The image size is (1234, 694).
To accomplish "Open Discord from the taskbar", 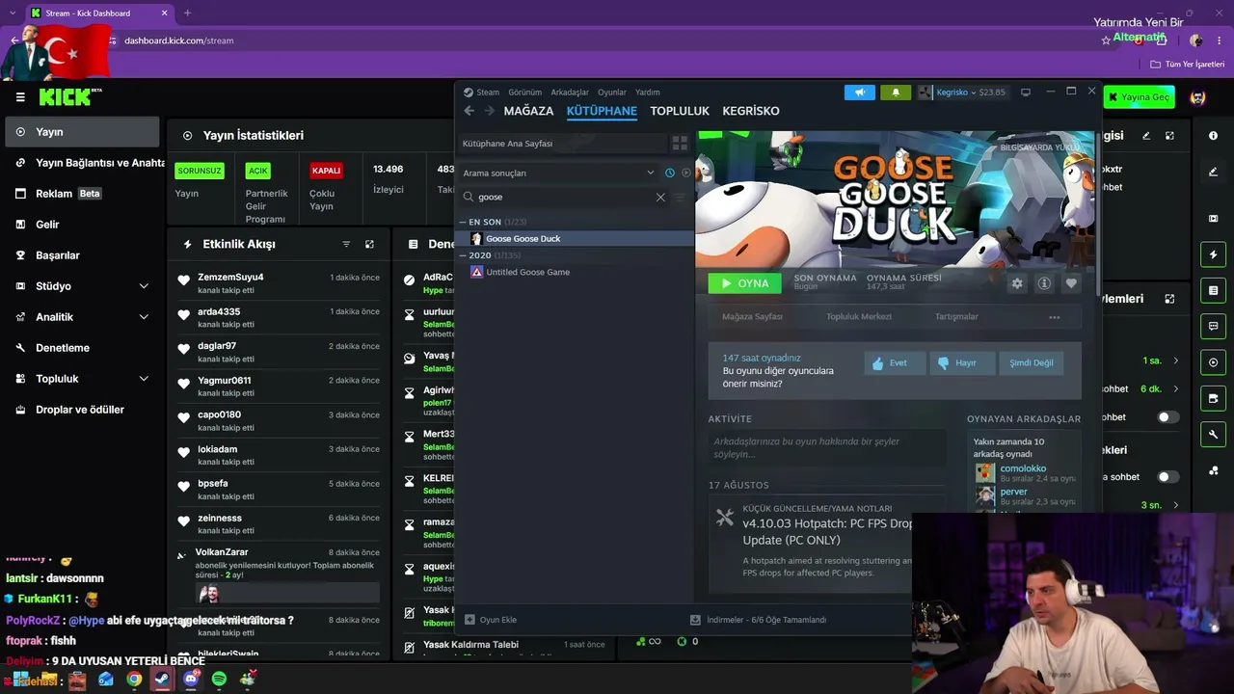I will 191,679.
